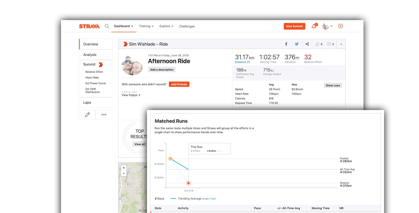Go to Challenges
This screenshot has width=419, height=213.
point(187,26)
